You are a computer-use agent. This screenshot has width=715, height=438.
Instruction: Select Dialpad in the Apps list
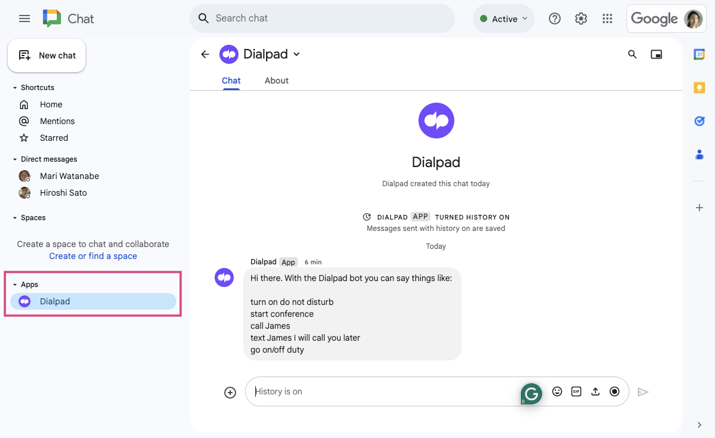[x=93, y=301]
